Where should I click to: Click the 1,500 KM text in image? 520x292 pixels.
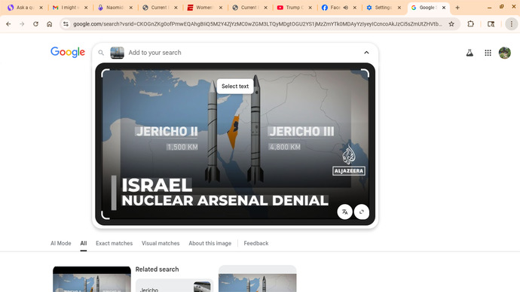click(182, 147)
